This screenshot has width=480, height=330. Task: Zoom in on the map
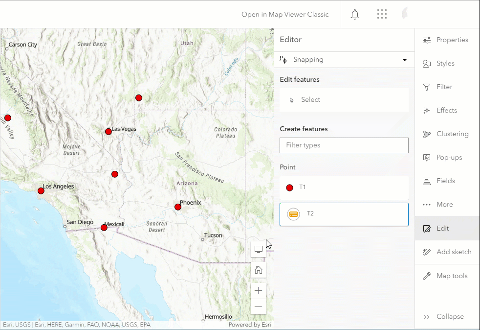click(259, 291)
